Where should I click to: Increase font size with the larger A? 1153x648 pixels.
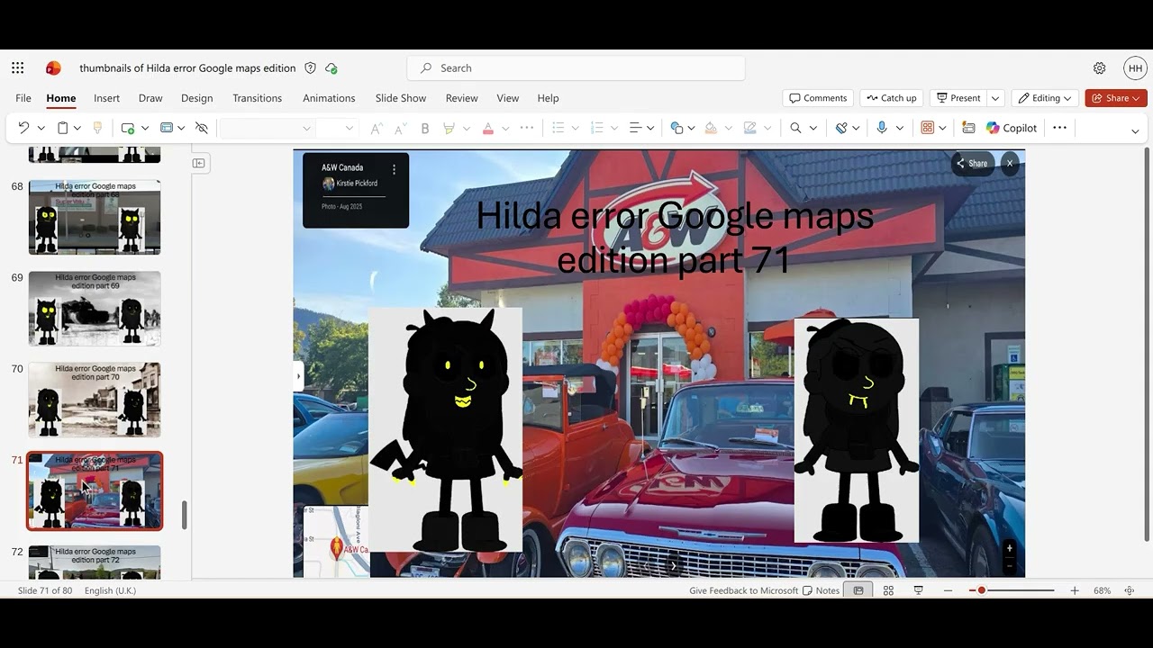pos(377,128)
